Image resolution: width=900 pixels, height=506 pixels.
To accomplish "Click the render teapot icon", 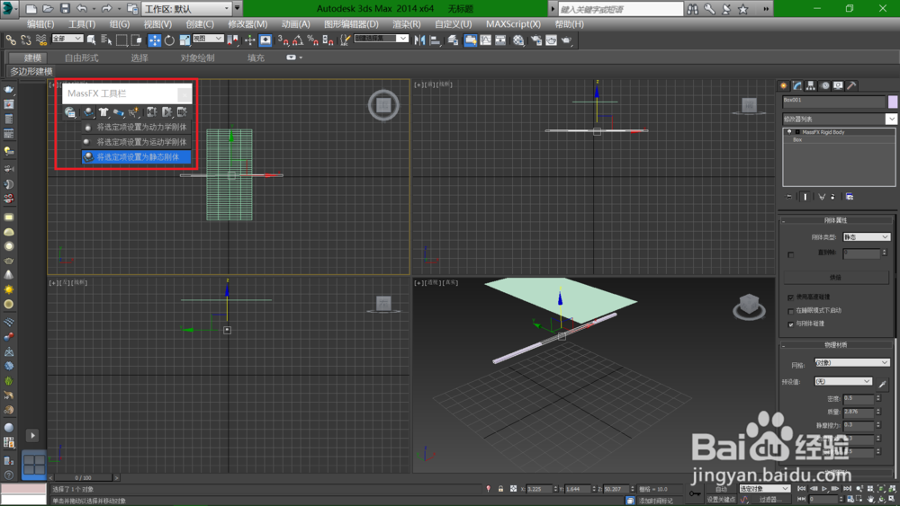I will (566, 40).
